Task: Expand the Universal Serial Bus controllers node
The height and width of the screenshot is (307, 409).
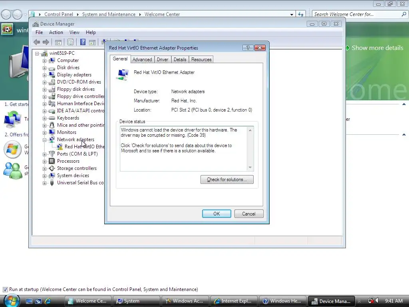Action: [x=44, y=183]
